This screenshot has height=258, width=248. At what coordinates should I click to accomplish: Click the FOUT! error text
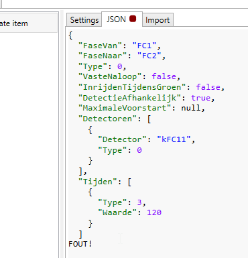[80, 244]
